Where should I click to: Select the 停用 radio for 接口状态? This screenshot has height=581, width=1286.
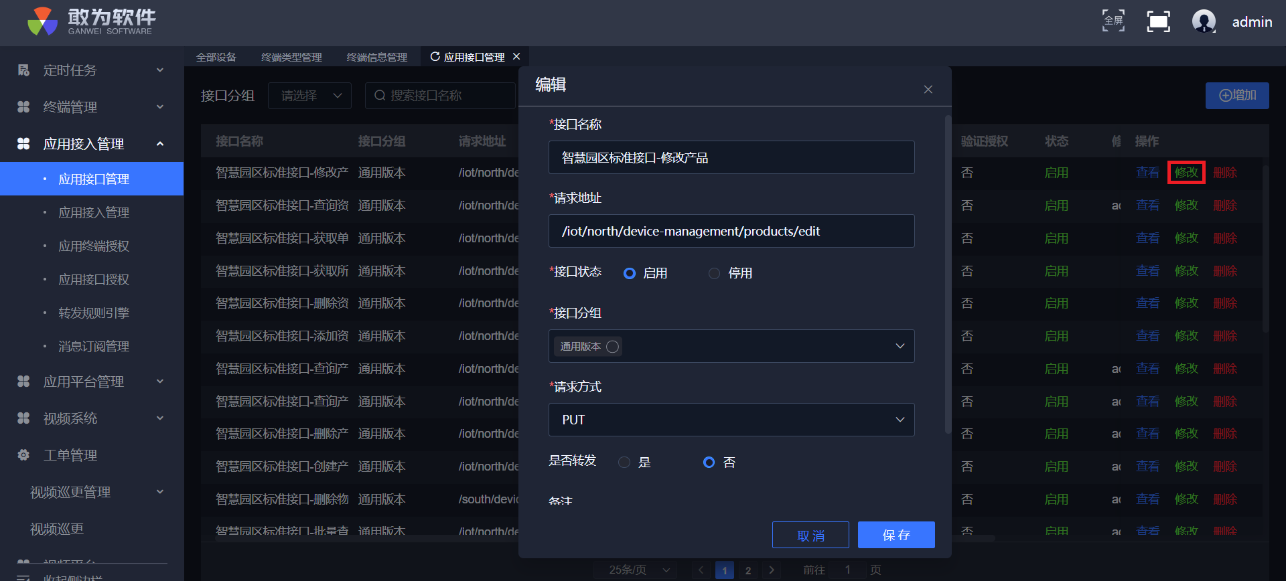coord(715,273)
